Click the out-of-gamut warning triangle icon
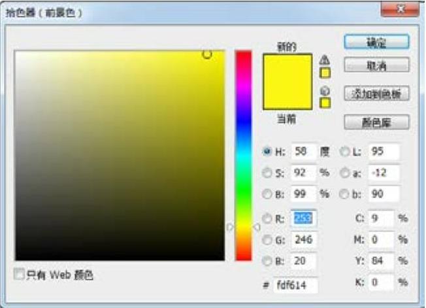This screenshot has width=426, height=308. 325,60
